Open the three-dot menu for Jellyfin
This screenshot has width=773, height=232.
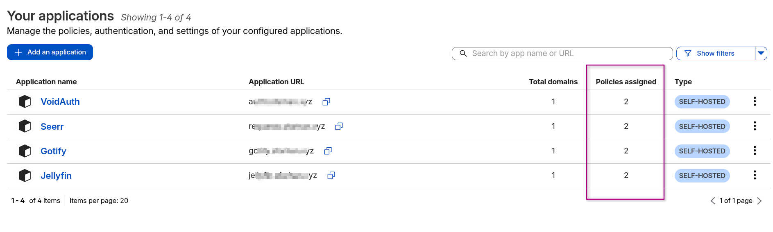pos(755,175)
